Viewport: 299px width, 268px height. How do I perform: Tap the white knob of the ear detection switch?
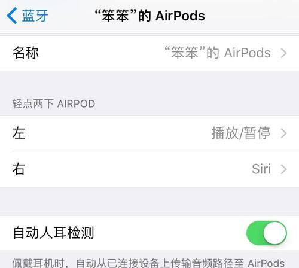point(274,233)
